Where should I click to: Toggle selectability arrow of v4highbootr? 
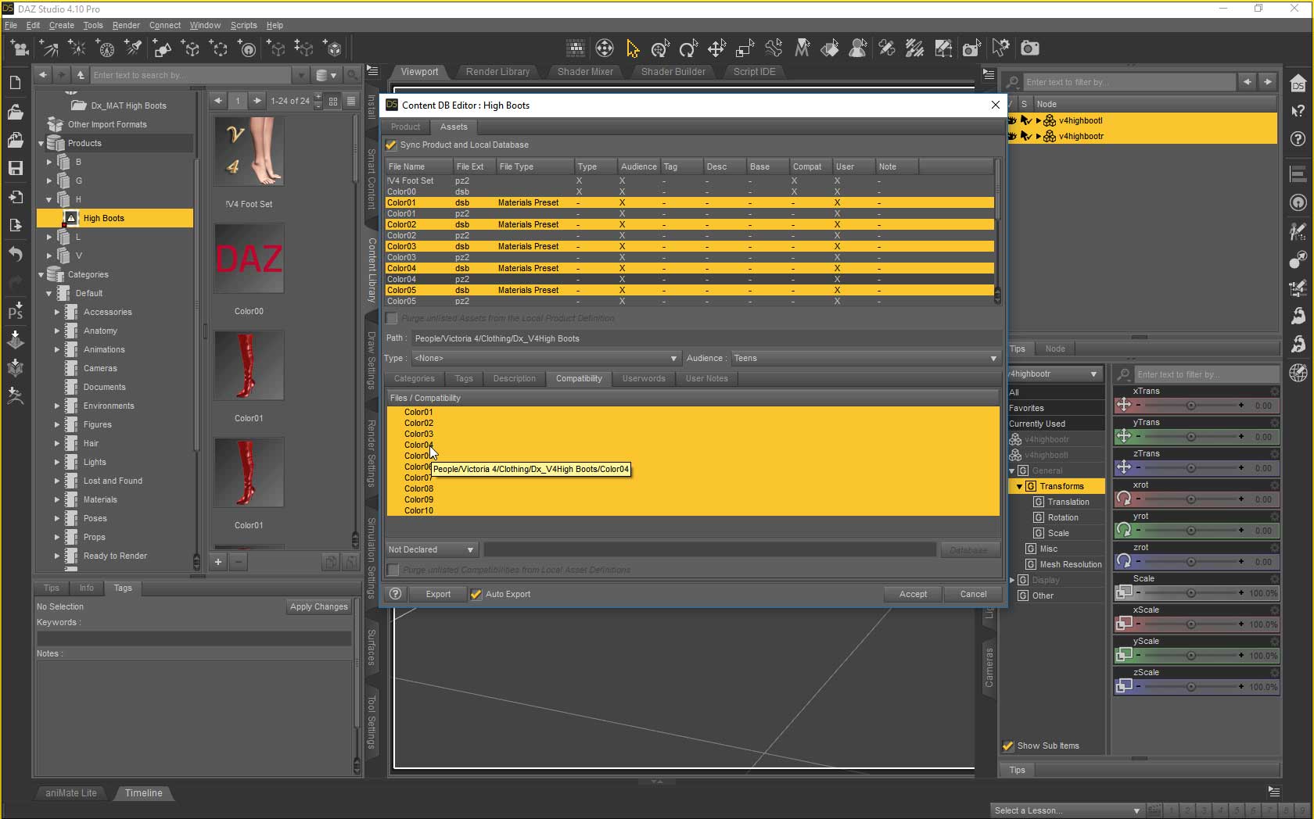(x=1026, y=136)
